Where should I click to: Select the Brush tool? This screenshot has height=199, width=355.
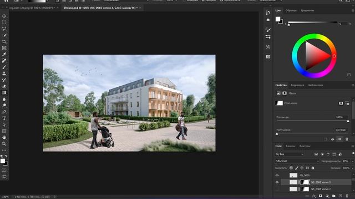4,67
